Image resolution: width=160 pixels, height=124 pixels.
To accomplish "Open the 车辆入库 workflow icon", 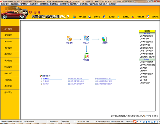I will click(86, 38).
